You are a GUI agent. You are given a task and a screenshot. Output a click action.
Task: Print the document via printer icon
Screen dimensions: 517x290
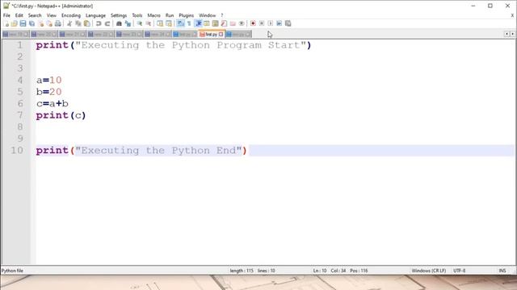click(x=57, y=23)
